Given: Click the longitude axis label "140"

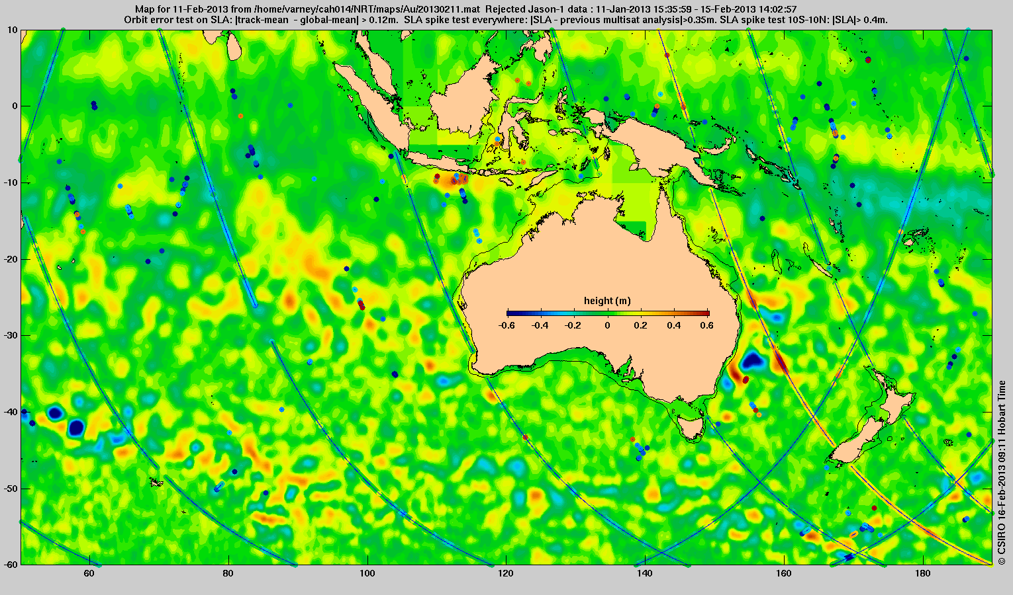Looking at the screenshot, I should coord(645,574).
